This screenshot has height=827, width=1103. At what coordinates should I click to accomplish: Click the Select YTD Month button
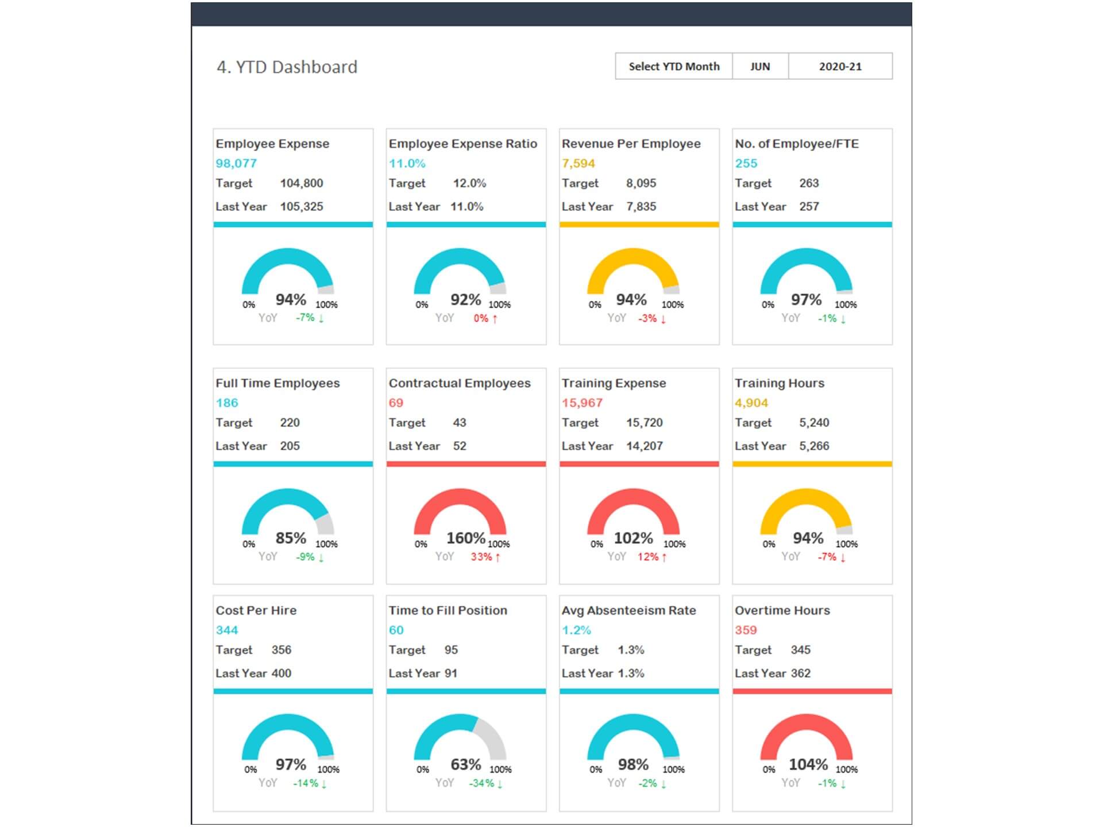pyautogui.click(x=674, y=67)
